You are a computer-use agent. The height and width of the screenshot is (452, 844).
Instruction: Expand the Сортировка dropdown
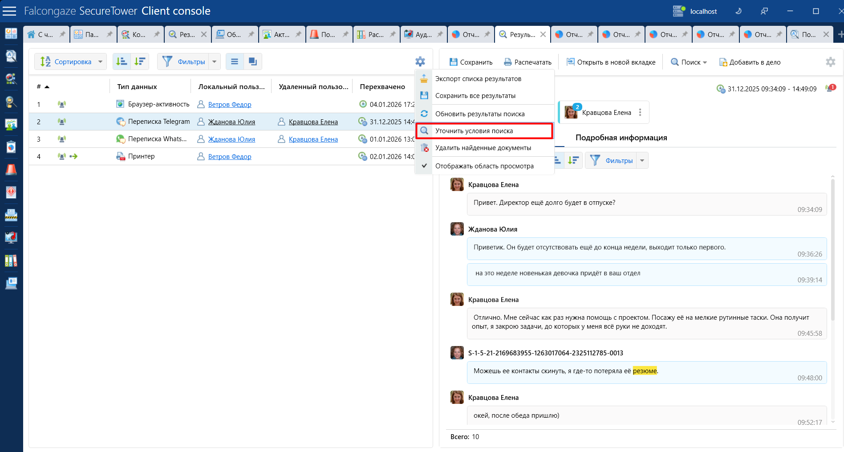(x=100, y=61)
